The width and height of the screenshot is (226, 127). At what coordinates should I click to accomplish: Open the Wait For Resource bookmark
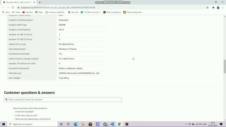(112, 12)
